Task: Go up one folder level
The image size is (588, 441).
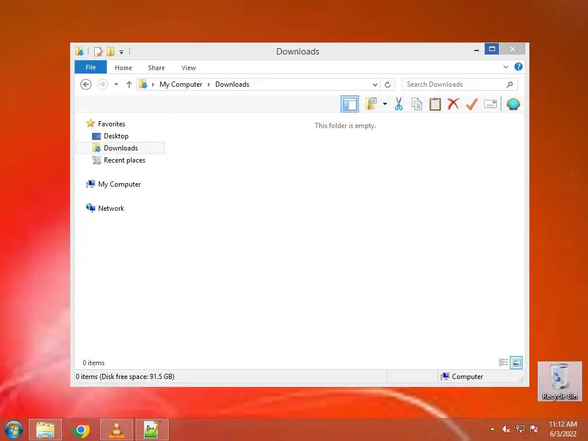Action: click(x=129, y=84)
